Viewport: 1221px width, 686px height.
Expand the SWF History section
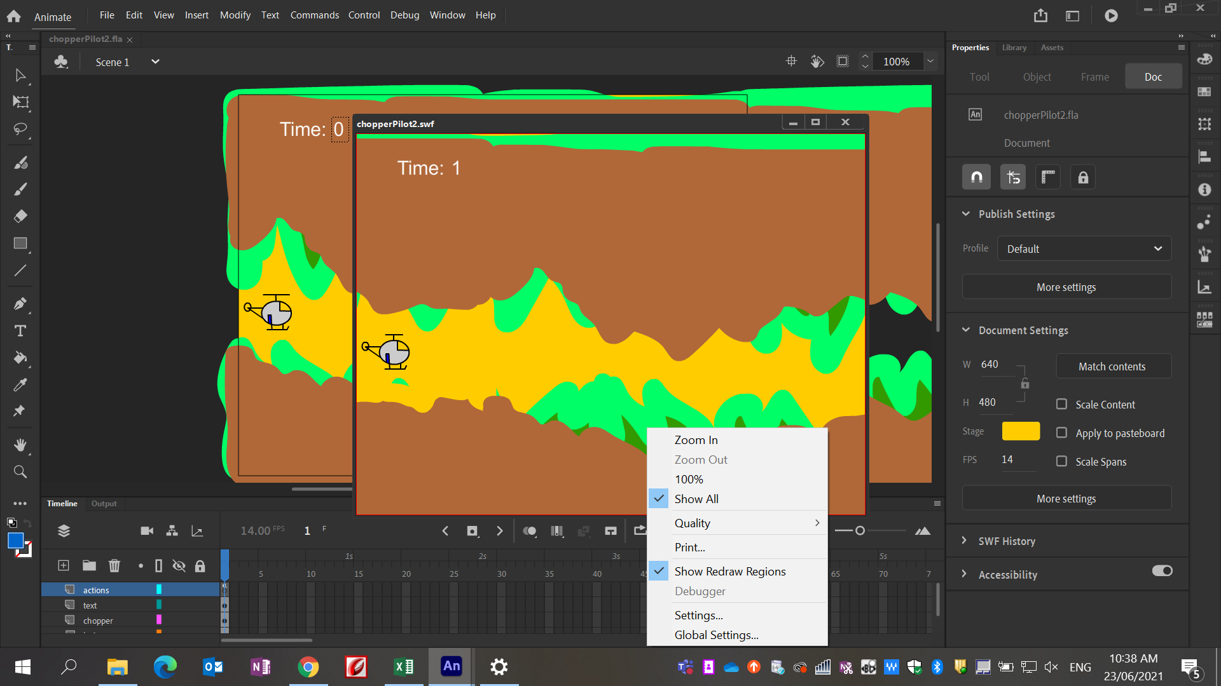point(965,541)
